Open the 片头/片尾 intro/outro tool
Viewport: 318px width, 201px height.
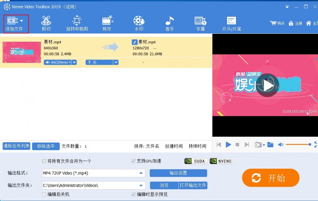coord(231,24)
